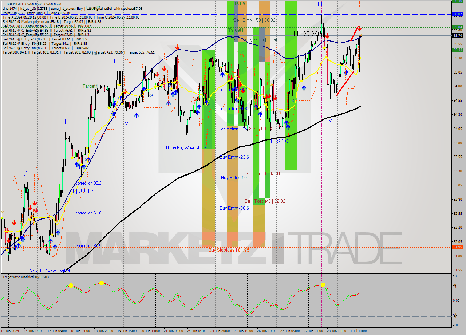466x335 pixels.
Task: Click the 'Sell Entry -50 | 86.02' chart label
Action: pos(254,20)
